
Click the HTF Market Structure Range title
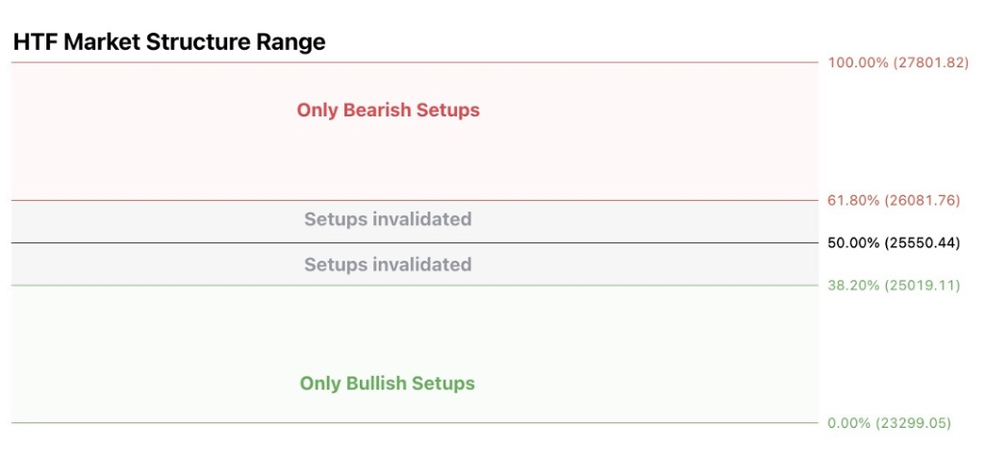pyautogui.click(x=169, y=42)
